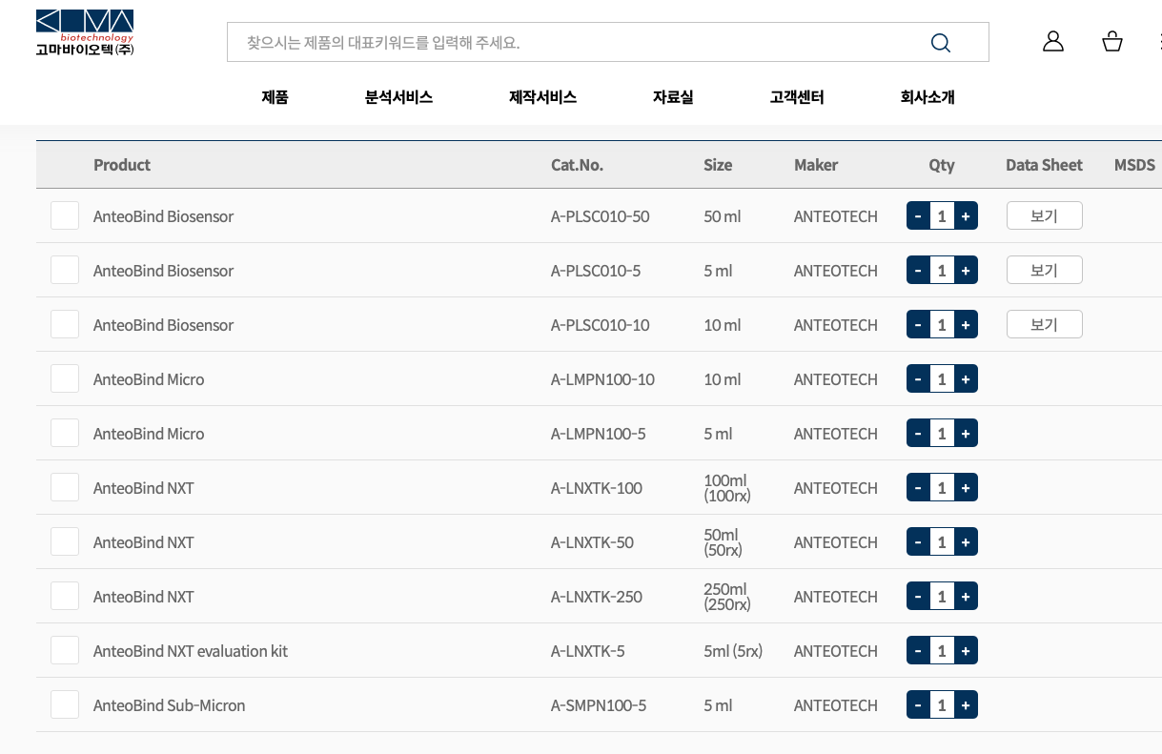Click the Data Sheet column header

(x=1044, y=165)
